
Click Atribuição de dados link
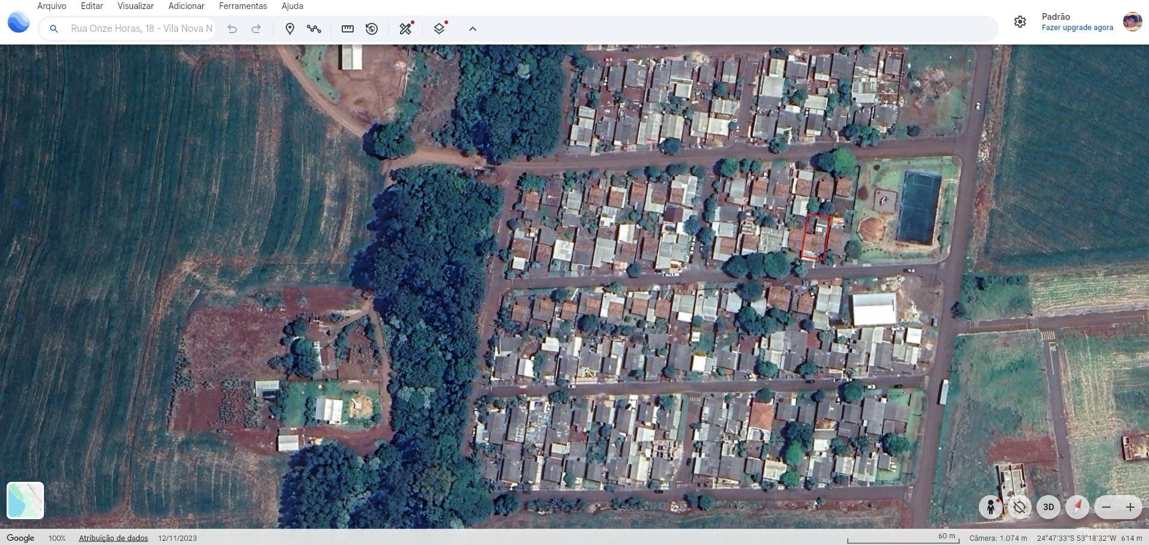click(x=114, y=538)
